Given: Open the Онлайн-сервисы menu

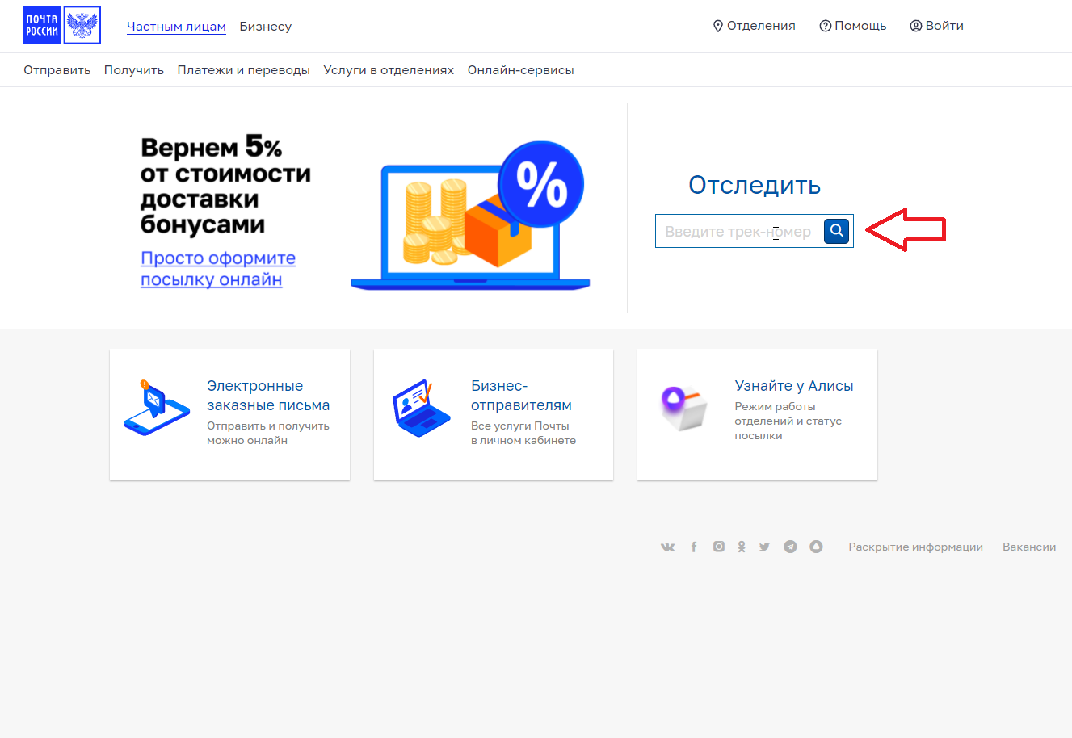Looking at the screenshot, I should 521,70.
